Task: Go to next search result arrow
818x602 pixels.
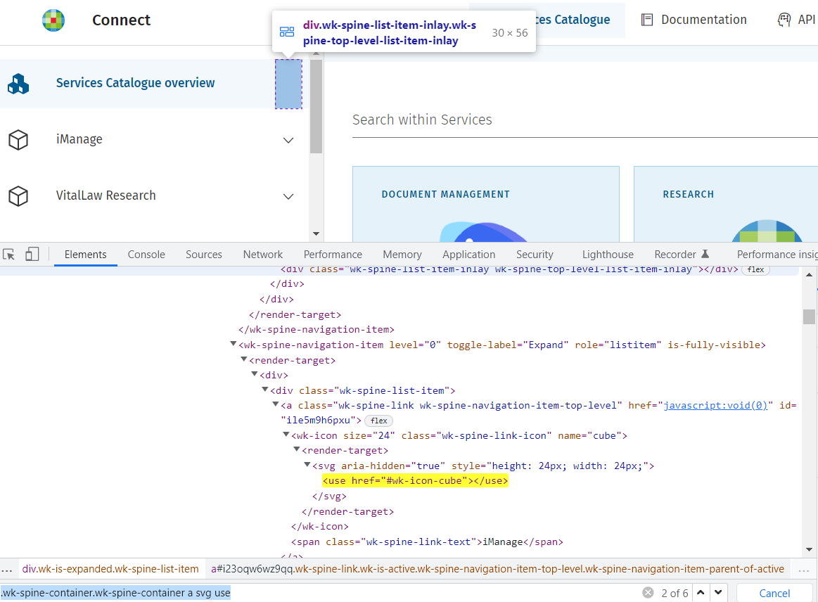Action: click(x=718, y=593)
